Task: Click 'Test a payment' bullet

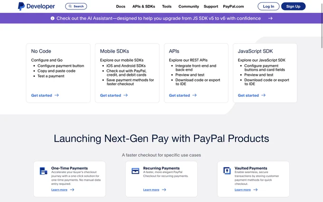Action: tap(51, 76)
